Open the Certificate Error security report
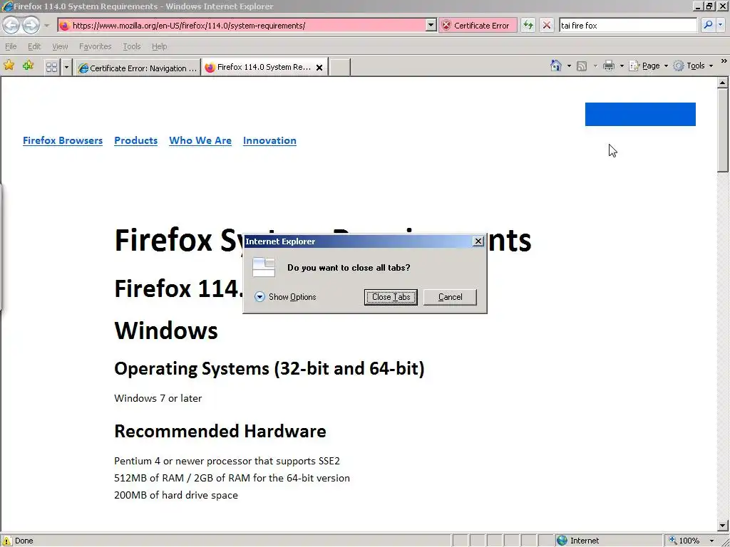730x547 pixels. pyautogui.click(x=477, y=26)
